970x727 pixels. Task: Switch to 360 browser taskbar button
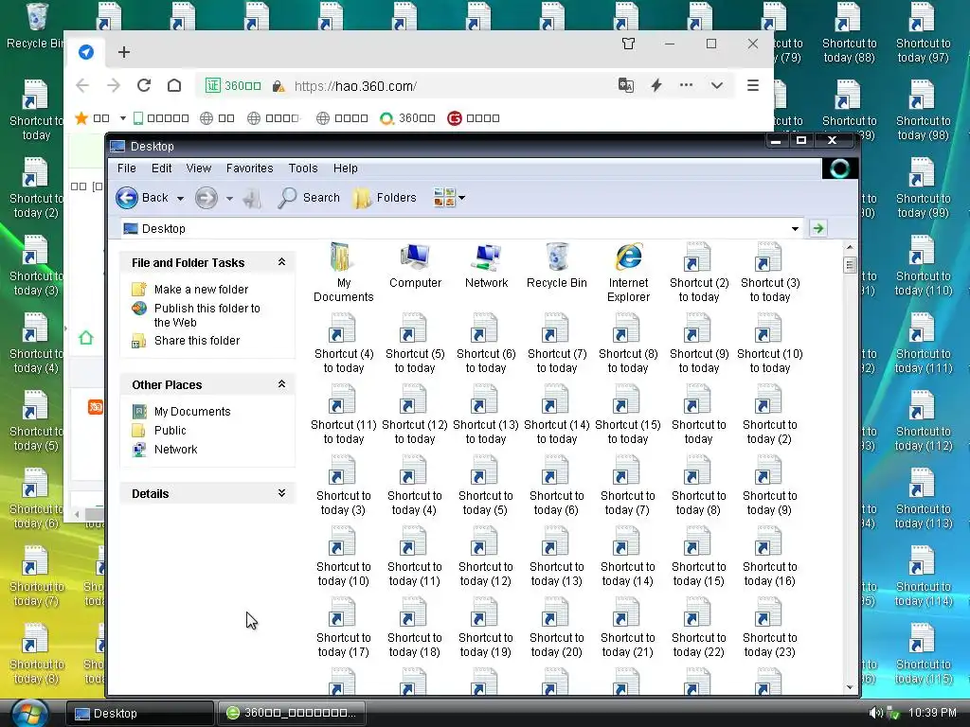[x=292, y=714]
